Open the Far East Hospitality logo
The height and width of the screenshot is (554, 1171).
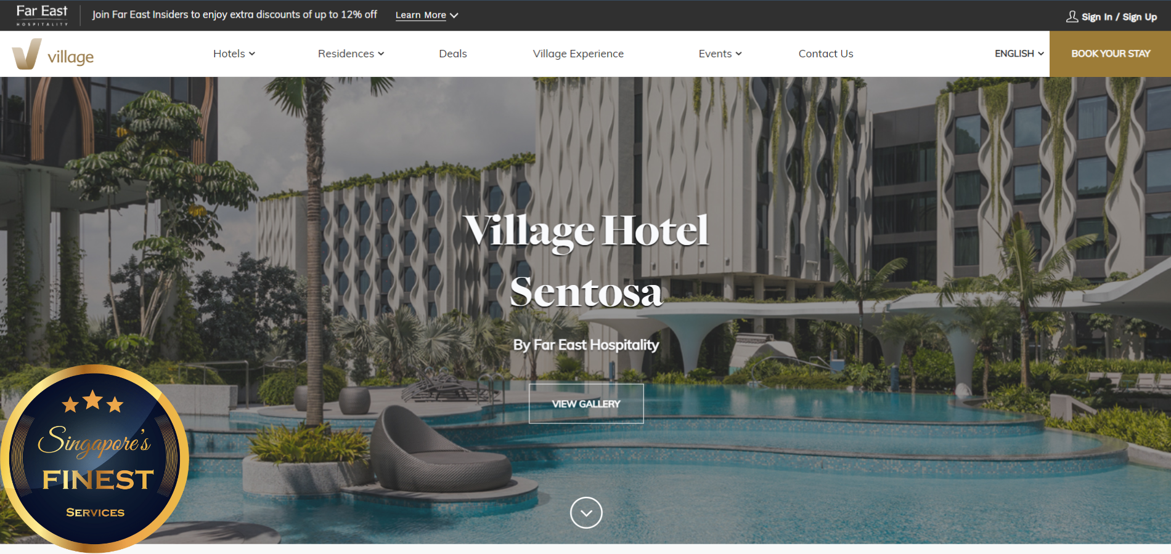42,15
